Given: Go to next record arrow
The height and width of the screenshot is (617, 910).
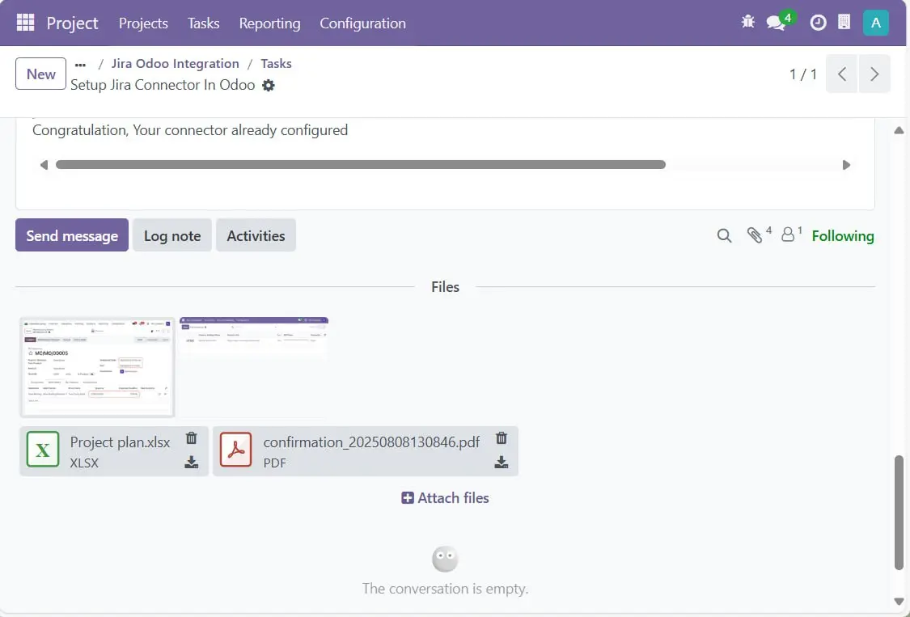Looking at the screenshot, I should pos(874,74).
